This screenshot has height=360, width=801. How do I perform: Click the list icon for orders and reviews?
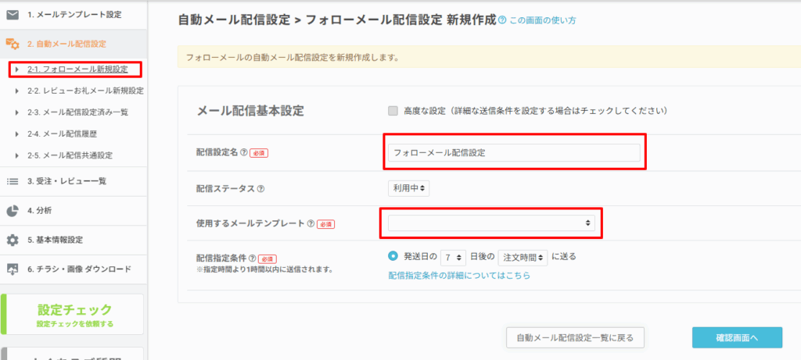tap(13, 181)
